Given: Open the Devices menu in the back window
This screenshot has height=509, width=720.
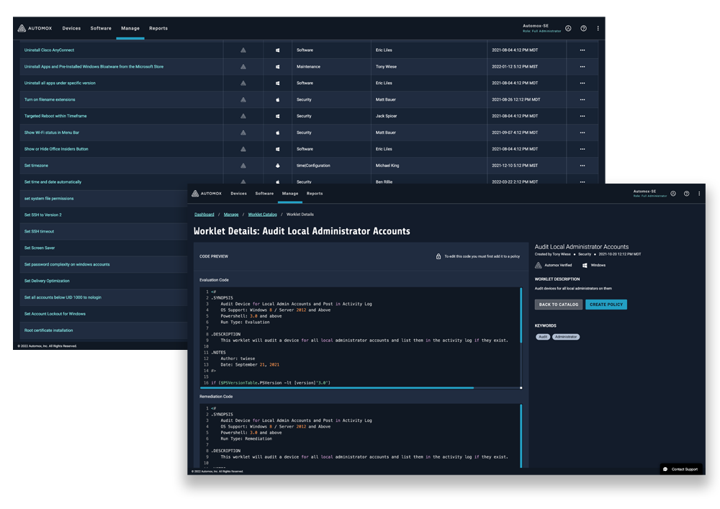Looking at the screenshot, I should (x=71, y=29).
